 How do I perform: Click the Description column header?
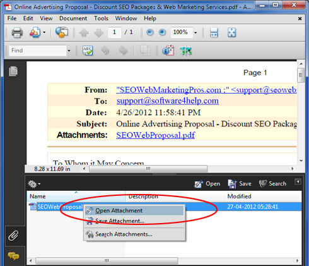point(175,196)
